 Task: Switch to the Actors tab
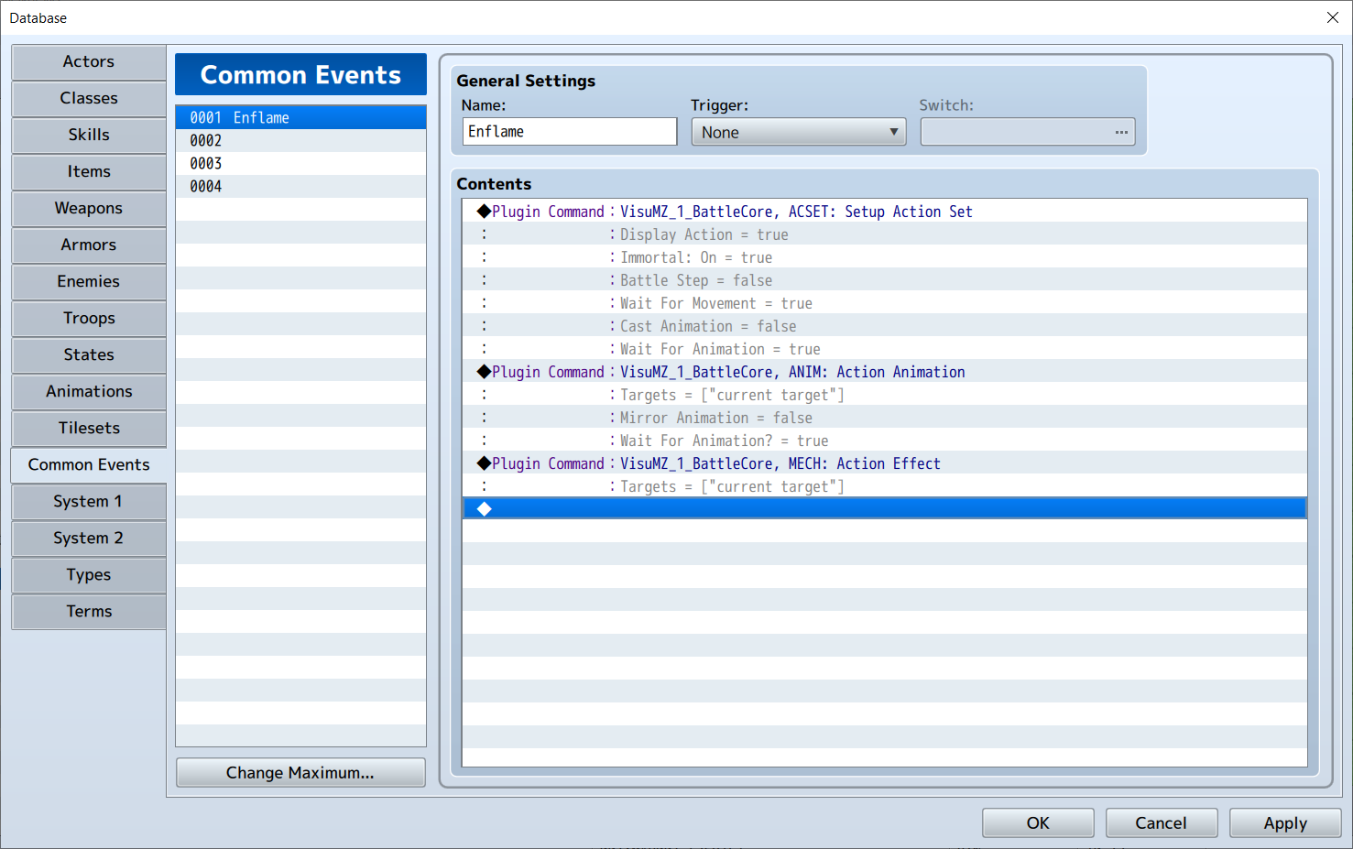click(x=89, y=61)
